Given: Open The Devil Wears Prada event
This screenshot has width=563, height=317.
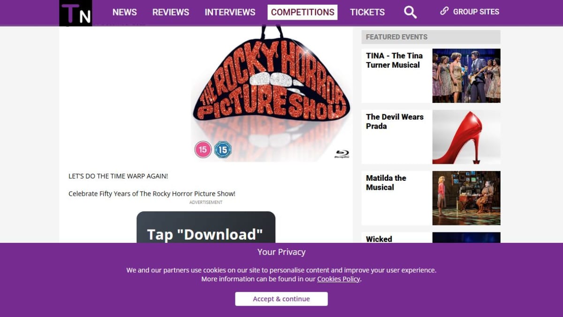Looking at the screenshot, I should click(x=395, y=121).
